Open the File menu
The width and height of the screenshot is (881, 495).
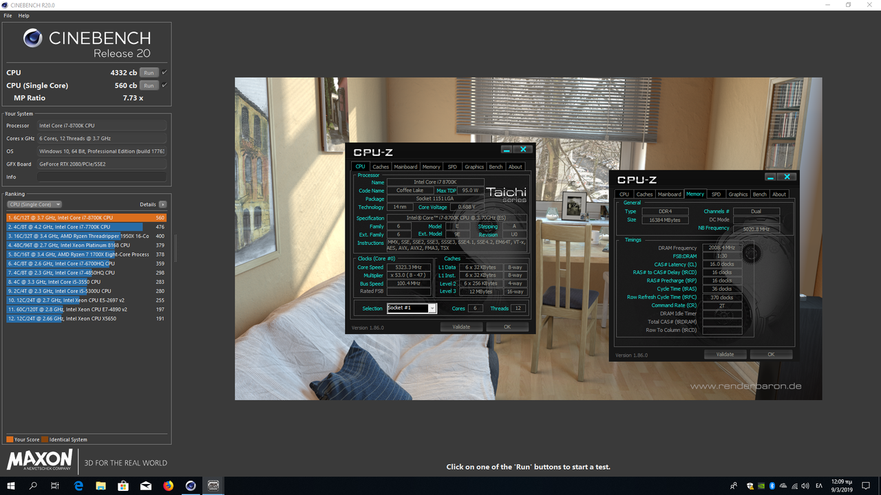(x=8, y=15)
